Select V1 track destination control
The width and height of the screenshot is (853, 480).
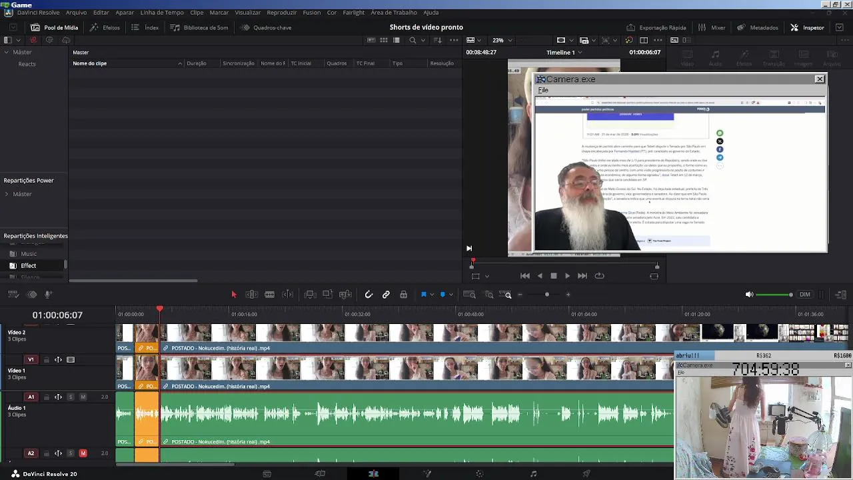coord(30,360)
